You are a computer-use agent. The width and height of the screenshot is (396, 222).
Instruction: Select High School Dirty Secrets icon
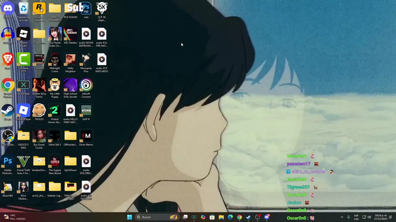coord(71,88)
